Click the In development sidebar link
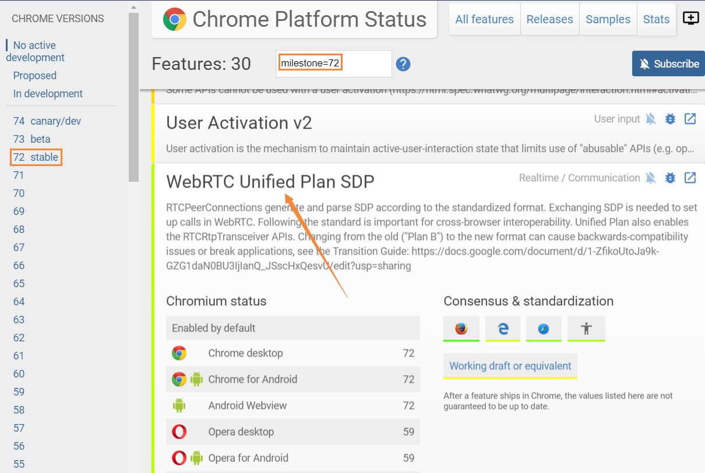Viewport: 705px width, 473px height. click(x=48, y=93)
